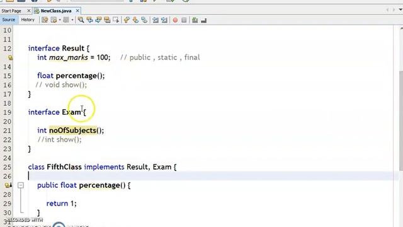Click the Back navigation icon in editor toolbar
Viewport: 403px width, 227px height.
(x=54, y=20)
